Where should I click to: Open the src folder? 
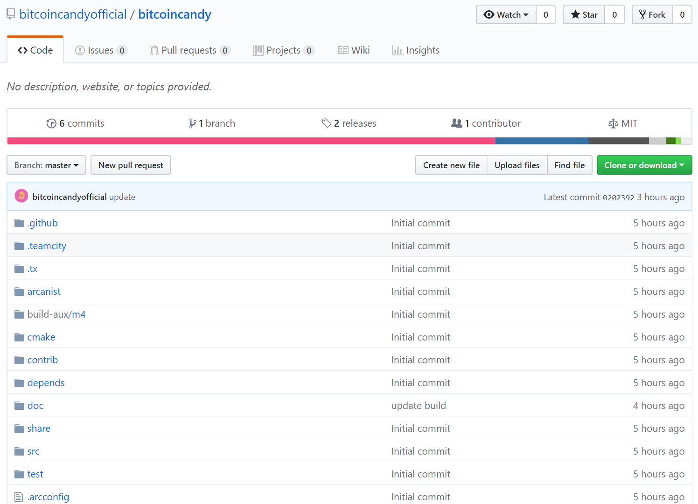33,451
